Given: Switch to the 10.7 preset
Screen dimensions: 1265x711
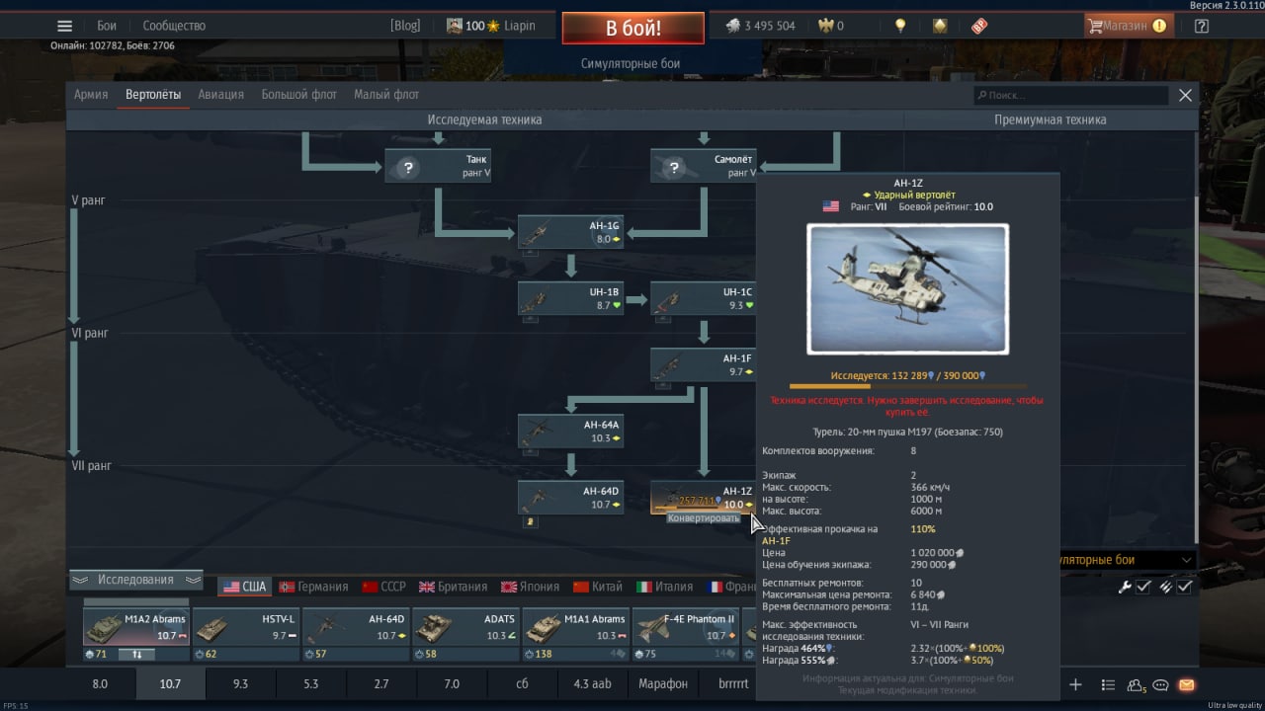Looking at the screenshot, I should click(x=169, y=683).
